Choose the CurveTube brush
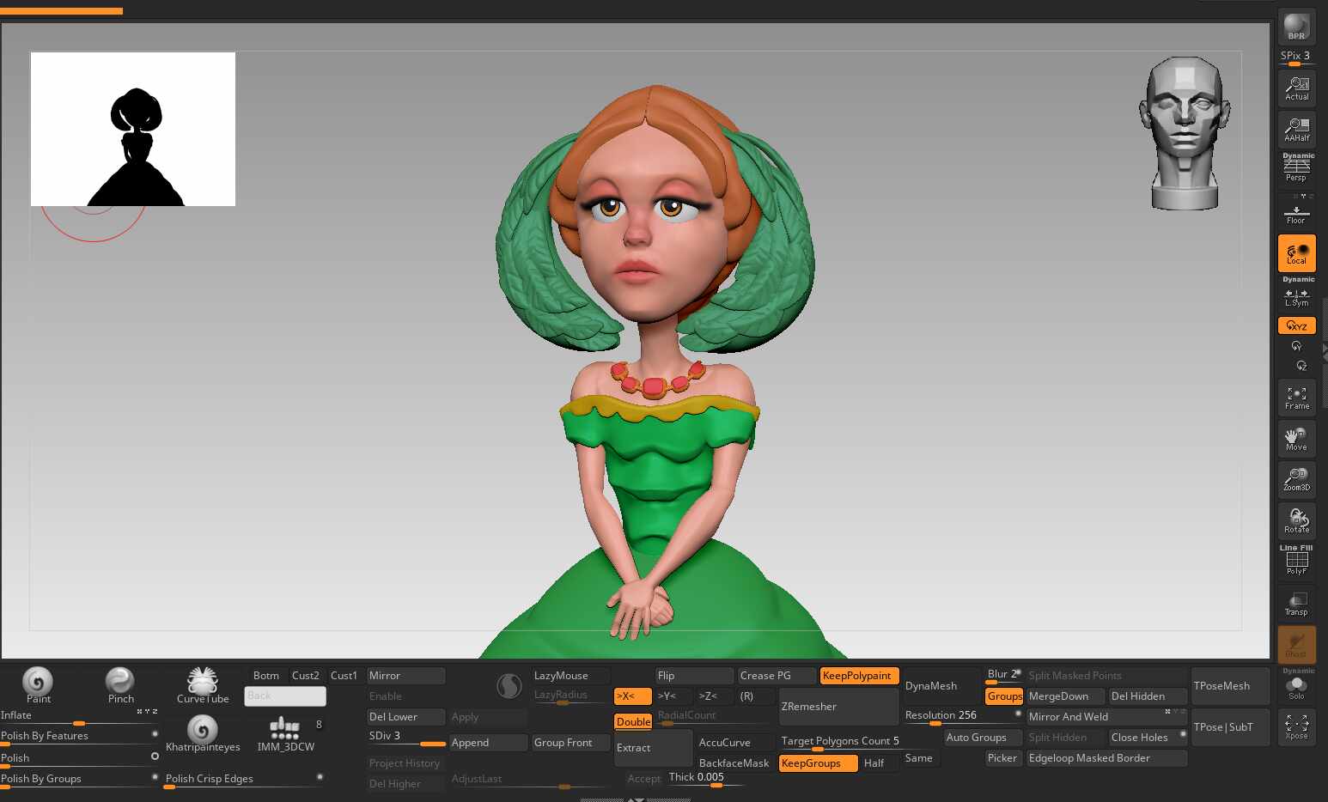The image size is (1328, 802). pyautogui.click(x=203, y=684)
